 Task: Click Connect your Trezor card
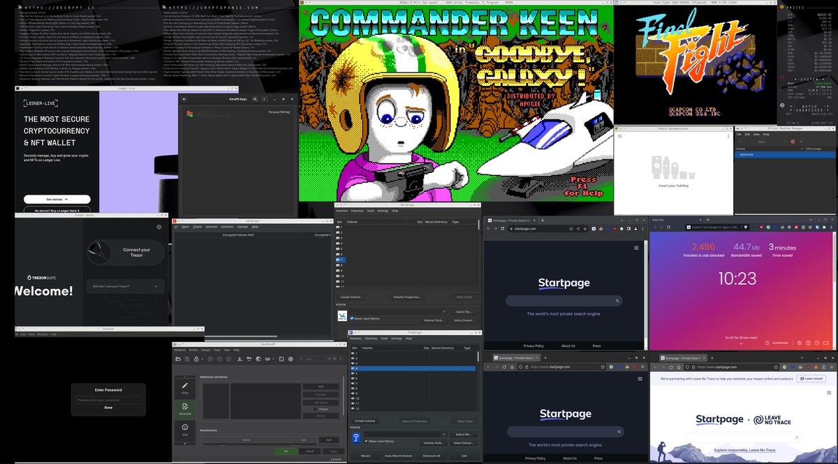click(126, 253)
